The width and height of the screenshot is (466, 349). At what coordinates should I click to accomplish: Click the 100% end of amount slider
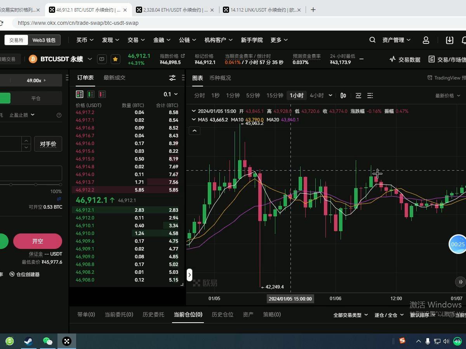coord(60,185)
